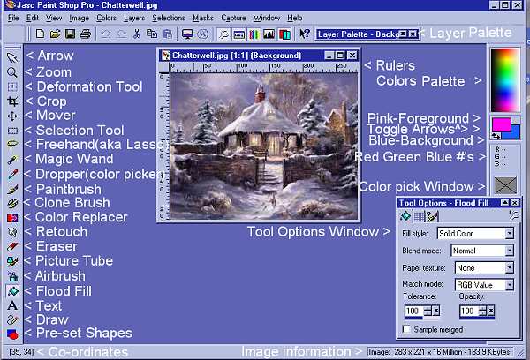Roll up the Layer Palette title bar
Viewport: 530px width, 360px height.
point(404,34)
